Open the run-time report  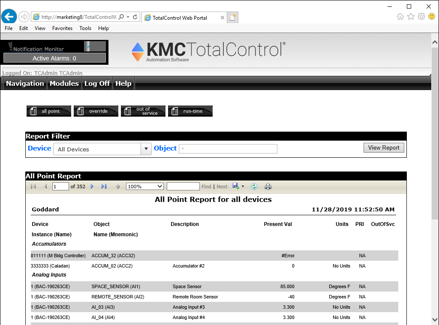tap(190, 111)
